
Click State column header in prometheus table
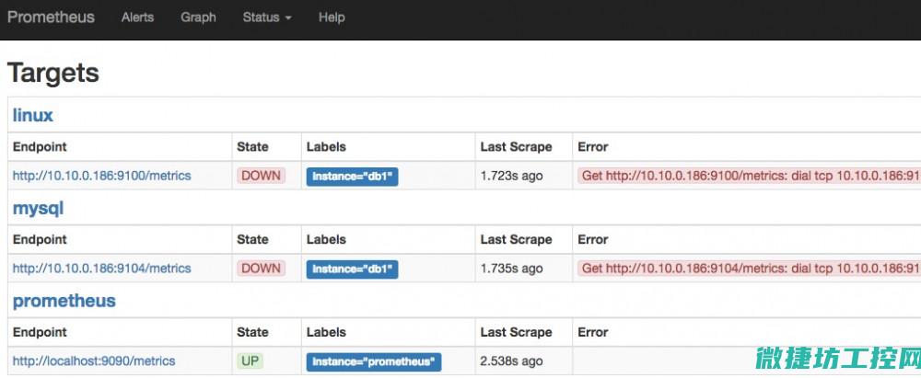tap(252, 332)
